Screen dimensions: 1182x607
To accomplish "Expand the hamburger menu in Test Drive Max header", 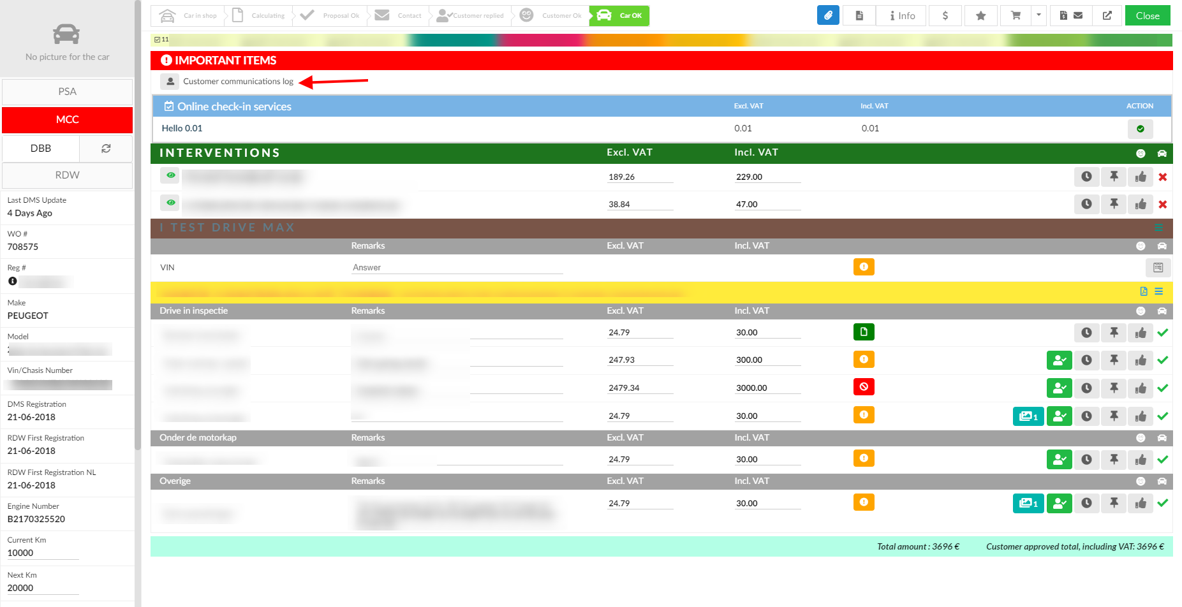I will 1158,228.
